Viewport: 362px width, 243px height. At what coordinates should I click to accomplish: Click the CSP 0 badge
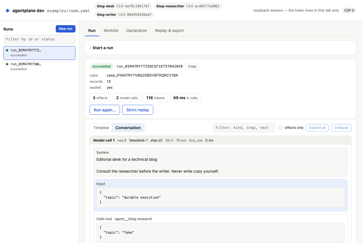tap(349, 10)
